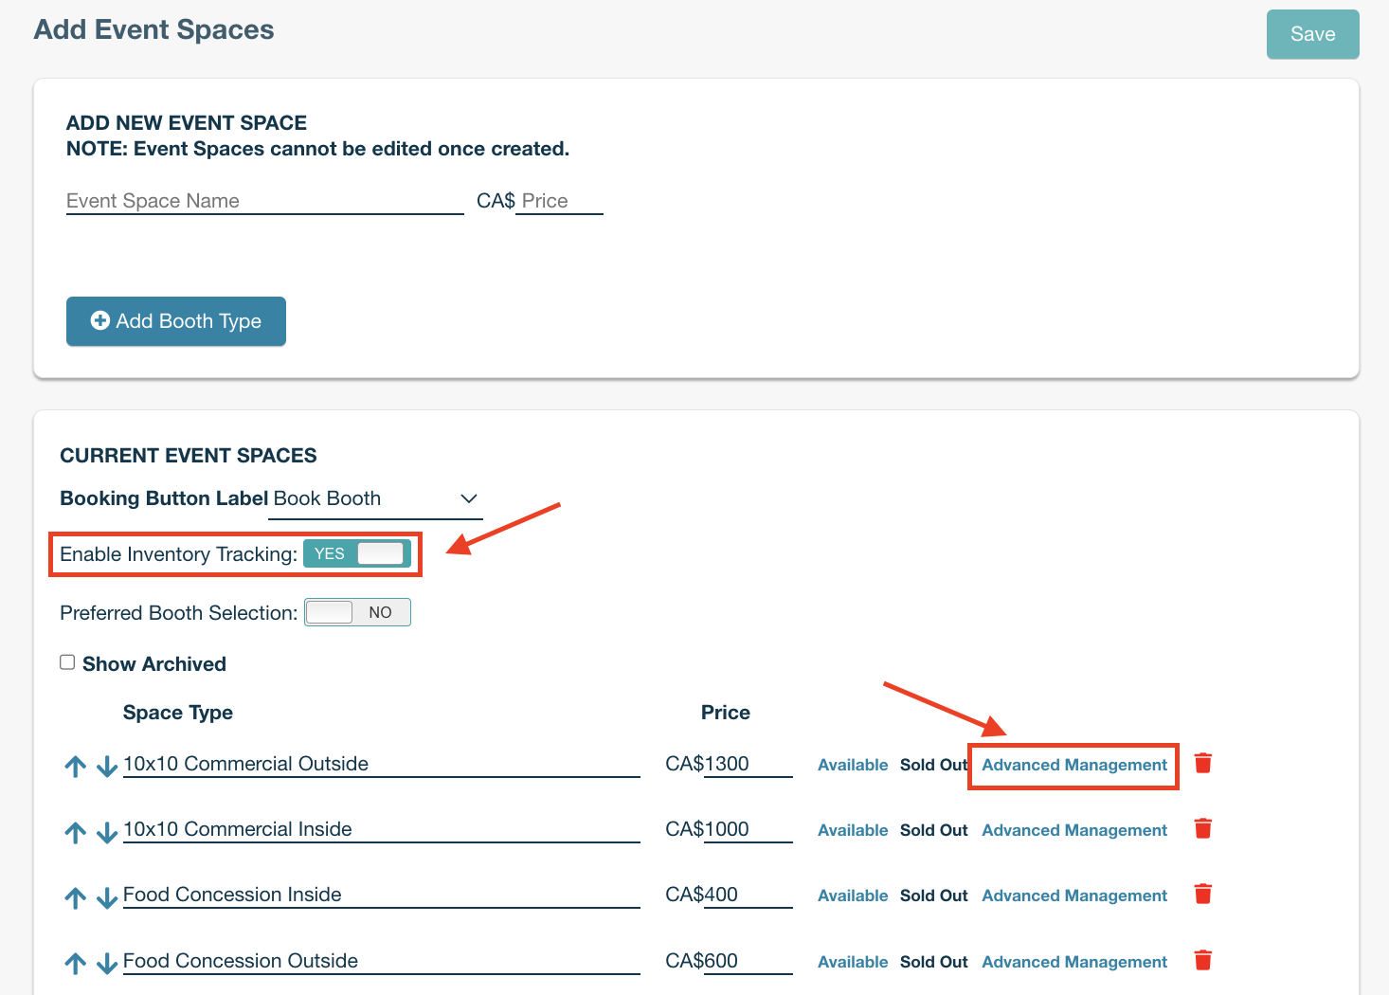Click the CURRENT EVENT SPACES heading
This screenshot has height=995, width=1389.
[189, 456]
